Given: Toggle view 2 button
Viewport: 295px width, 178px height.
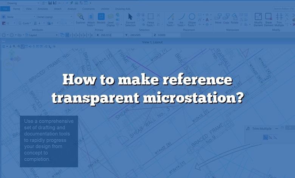Looking at the screenshot, I should (71, 35).
